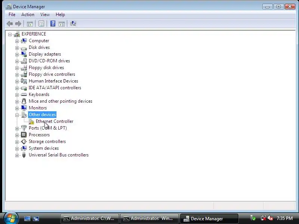Click the Floppy disk drives icon

point(24,68)
